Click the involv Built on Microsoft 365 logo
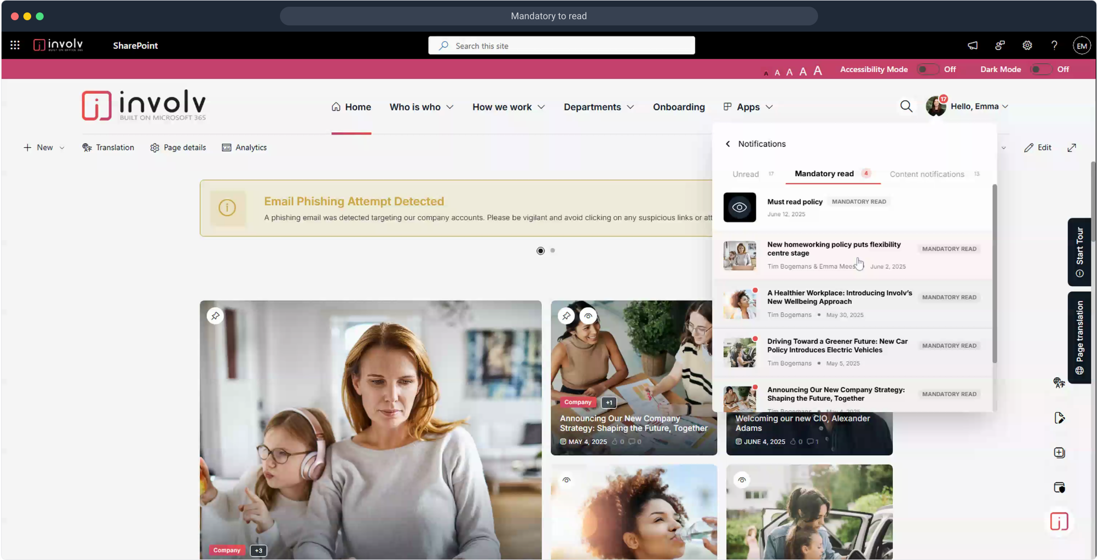 pyautogui.click(x=144, y=105)
